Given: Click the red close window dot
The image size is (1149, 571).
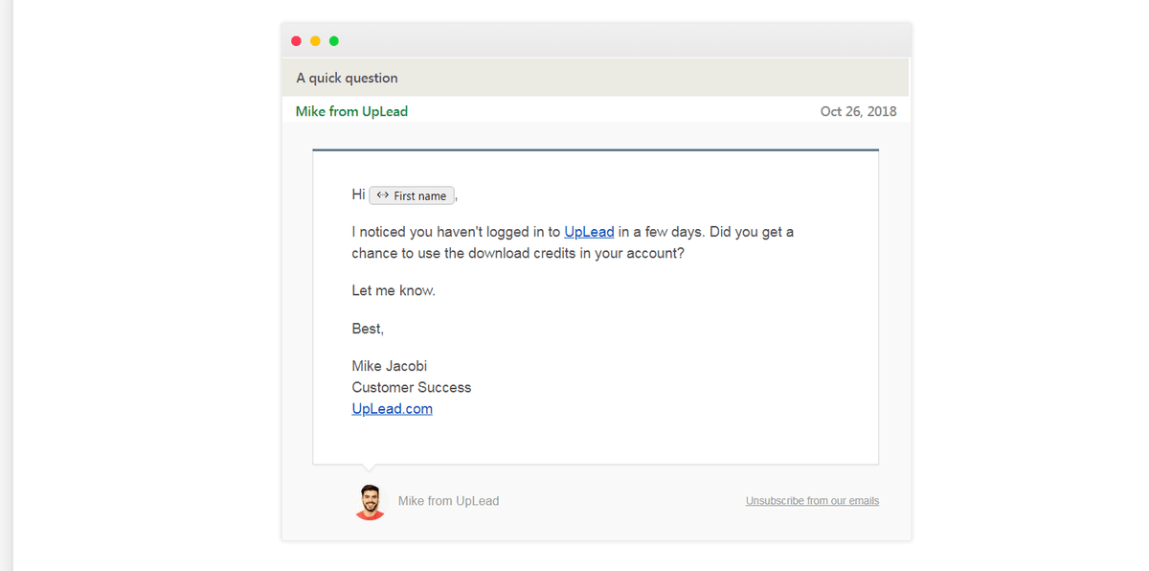Looking at the screenshot, I should (296, 41).
